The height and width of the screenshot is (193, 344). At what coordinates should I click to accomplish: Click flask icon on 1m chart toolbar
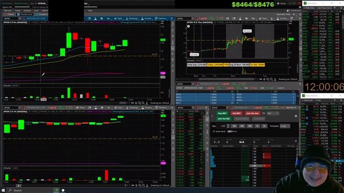point(96,108)
